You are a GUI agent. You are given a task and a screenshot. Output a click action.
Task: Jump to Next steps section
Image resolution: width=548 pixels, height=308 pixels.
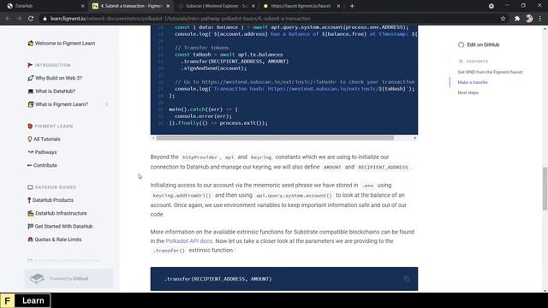(468, 92)
